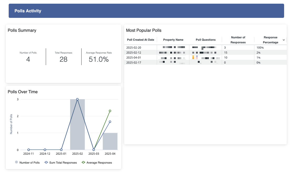Sort by Number of Responses column header

tap(238, 40)
